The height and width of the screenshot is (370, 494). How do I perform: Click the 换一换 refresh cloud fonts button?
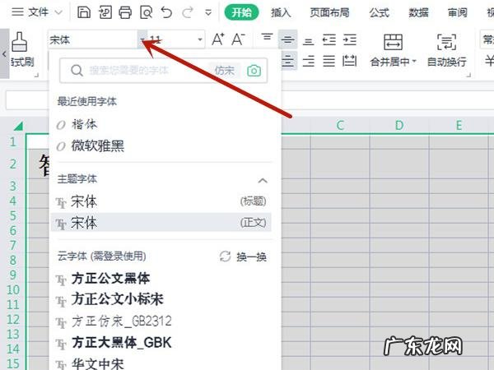pos(243,257)
